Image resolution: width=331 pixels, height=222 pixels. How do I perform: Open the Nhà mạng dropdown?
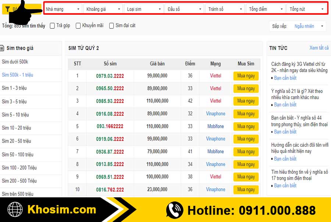(x=63, y=9)
